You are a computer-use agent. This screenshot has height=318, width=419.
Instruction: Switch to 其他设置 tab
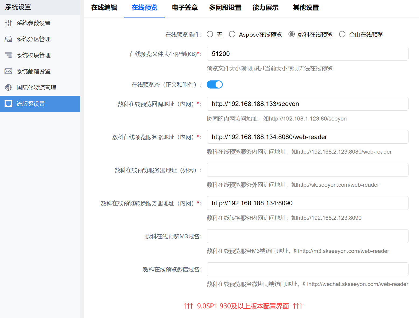[306, 8]
